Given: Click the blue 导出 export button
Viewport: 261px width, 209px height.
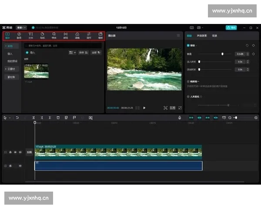Looking at the screenshot, I should point(231,27).
